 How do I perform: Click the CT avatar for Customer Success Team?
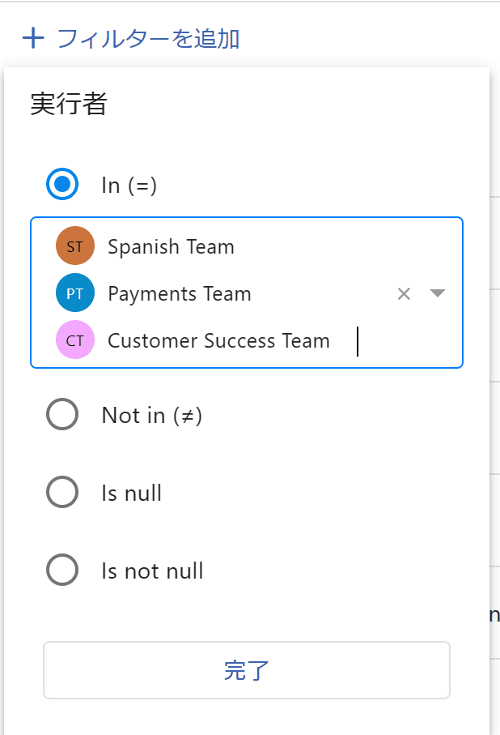(75, 340)
